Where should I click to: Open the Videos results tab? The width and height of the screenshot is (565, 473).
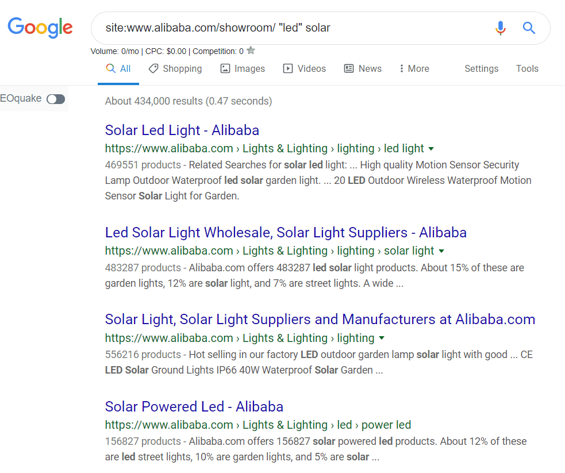click(x=305, y=69)
